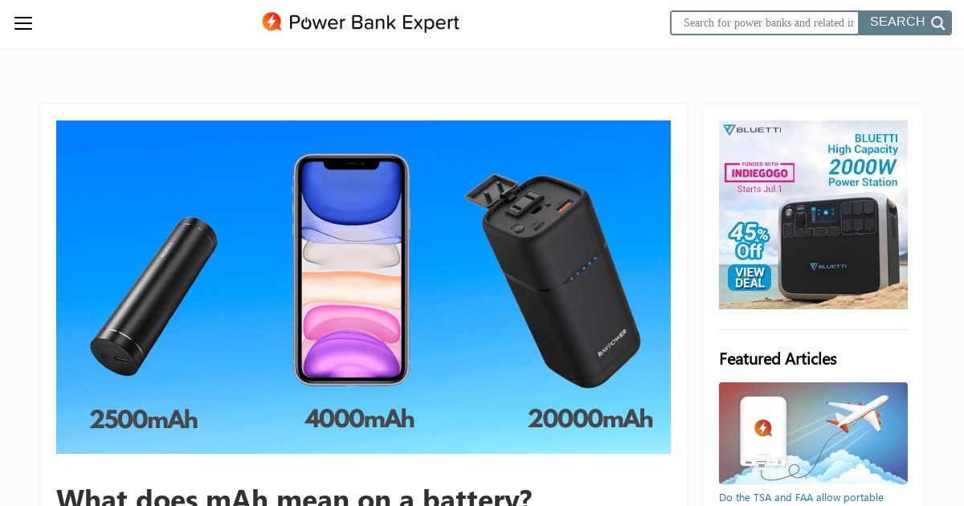Open the hamburger navigation menu
The width and height of the screenshot is (964, 506).
[23, 23]
